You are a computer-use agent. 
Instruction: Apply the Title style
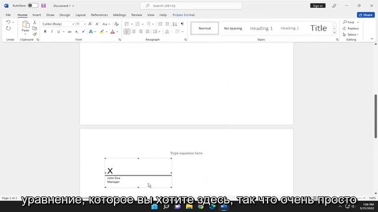[x=318, y=28]
